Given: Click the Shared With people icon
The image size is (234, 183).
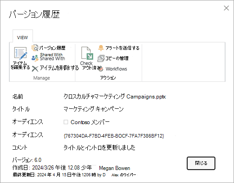Looking at the screenshot, I should tap(35, 58).
